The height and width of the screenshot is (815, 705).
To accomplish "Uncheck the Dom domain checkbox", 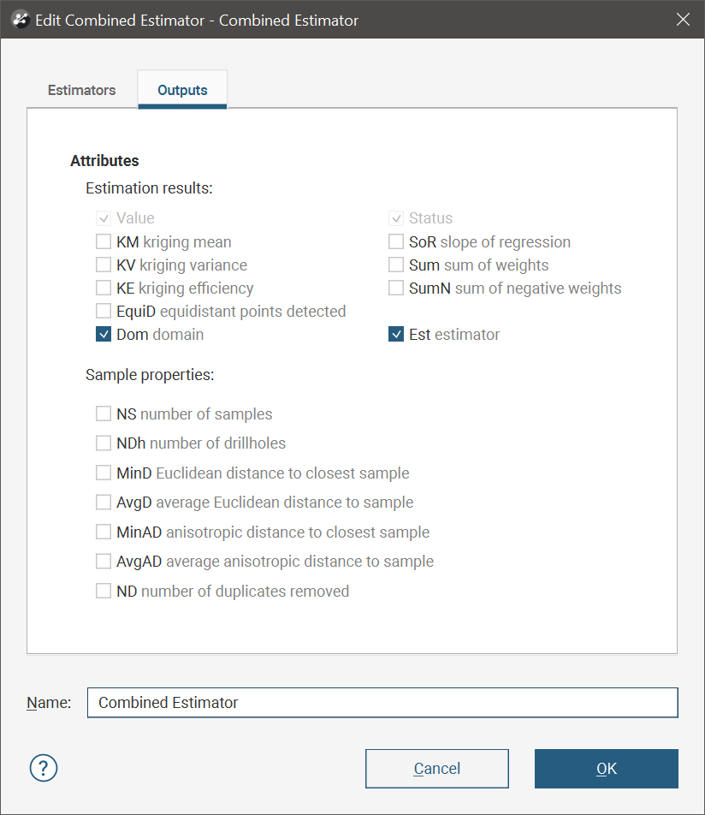I will point(104,335).
